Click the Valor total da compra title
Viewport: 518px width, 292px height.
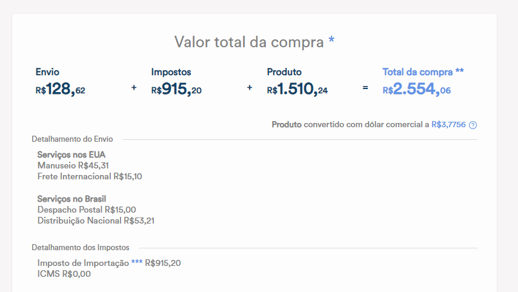(x=254, y=42)
